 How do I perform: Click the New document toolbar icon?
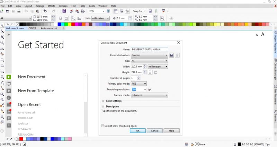(x=2, y=11)
